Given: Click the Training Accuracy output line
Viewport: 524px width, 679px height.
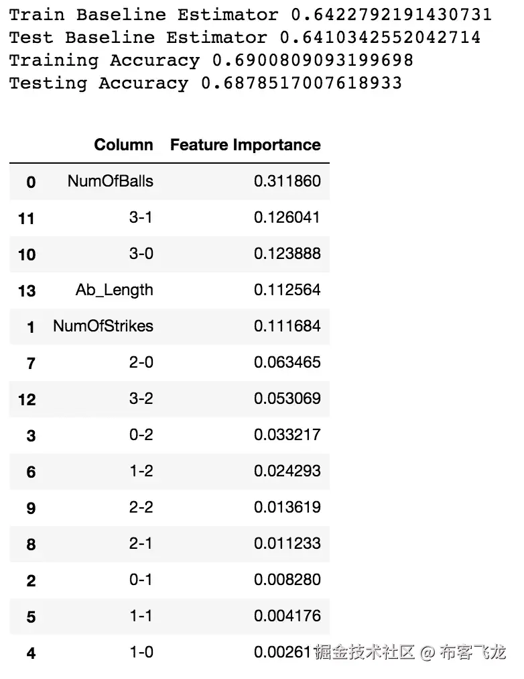Looking at the screenshot, I should 211,60.
